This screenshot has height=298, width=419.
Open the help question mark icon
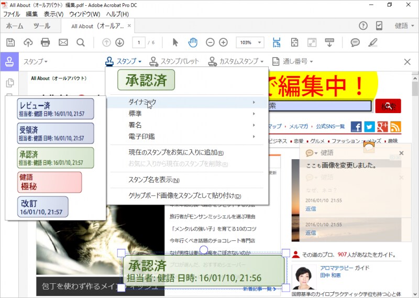(x=363, y=26)
